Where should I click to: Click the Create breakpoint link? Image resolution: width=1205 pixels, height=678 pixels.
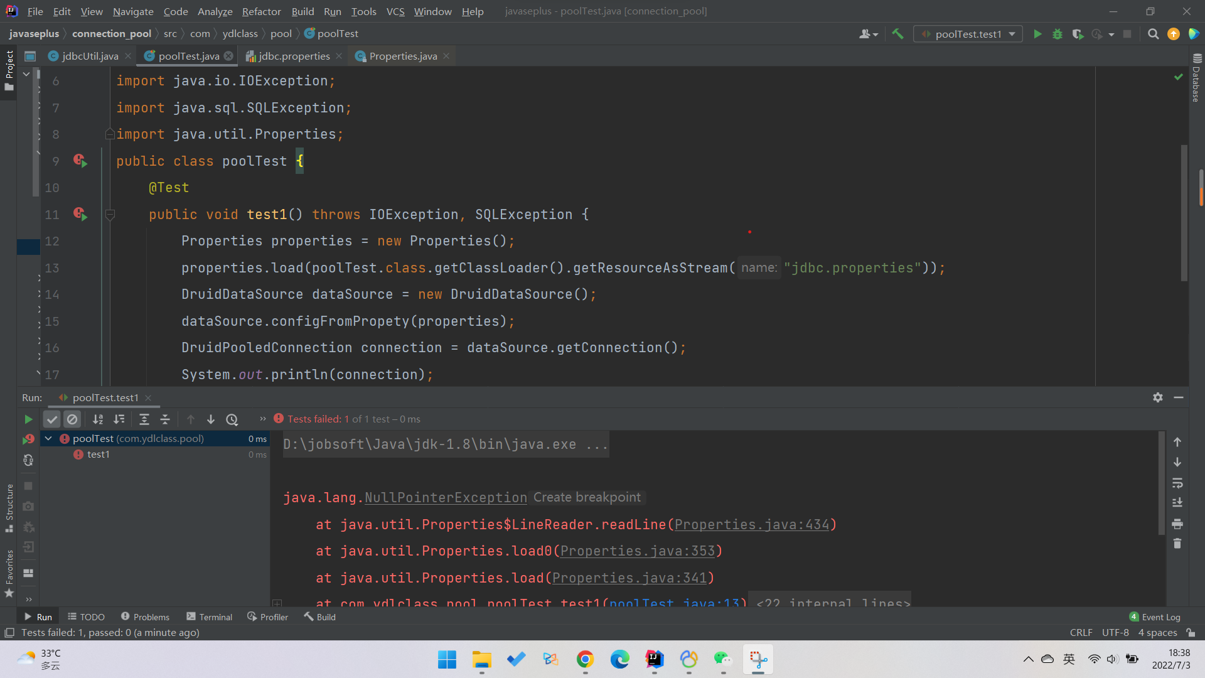click(x=587, y=497)
